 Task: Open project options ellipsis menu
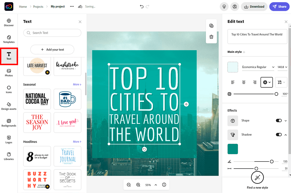pyautogui.click(x=72, y=6)
